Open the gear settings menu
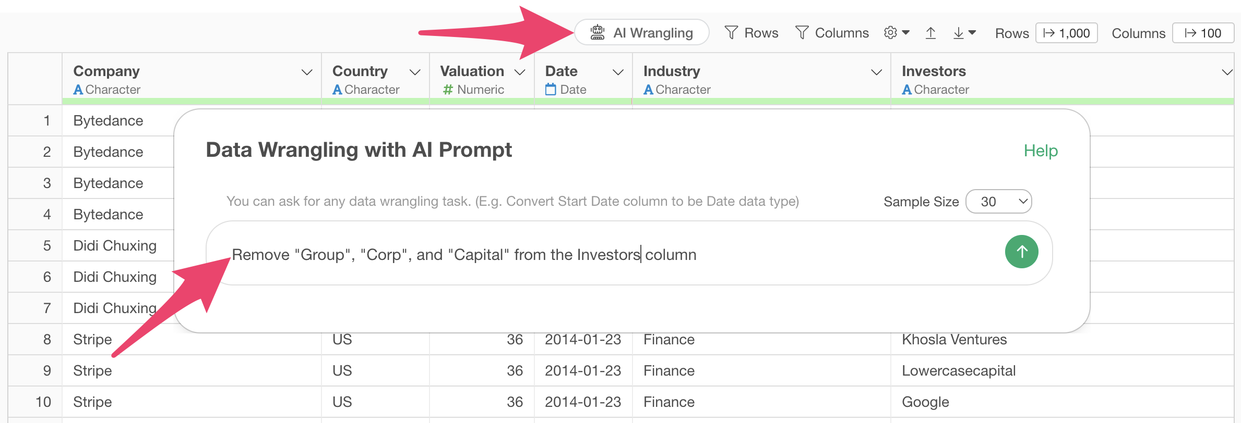The image size is (1241, 423). click(x=897, y=33)
